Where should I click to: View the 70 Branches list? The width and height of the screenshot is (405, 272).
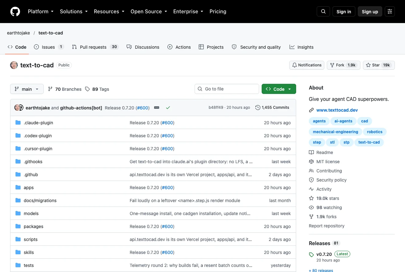(65, 89)
